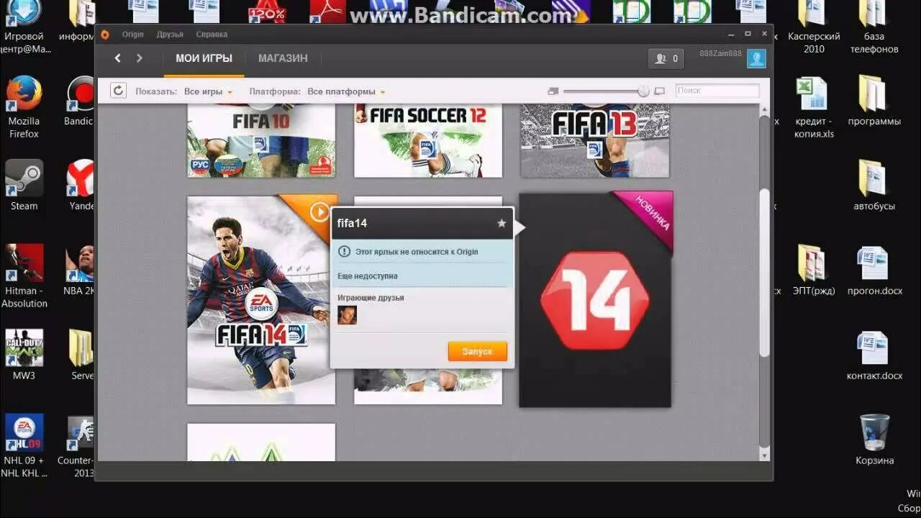Click the tile size slider handle
The height and width of the screenshot is (518, 921).
pyautogui.click(x=643, y=91)
